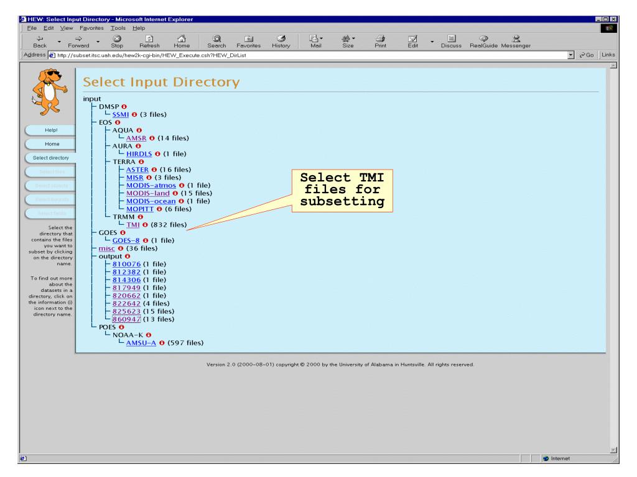Click info icon next to ASTER
Image resolution: width=637 pixels, height=477 pixels.
(x=154, y=170)
